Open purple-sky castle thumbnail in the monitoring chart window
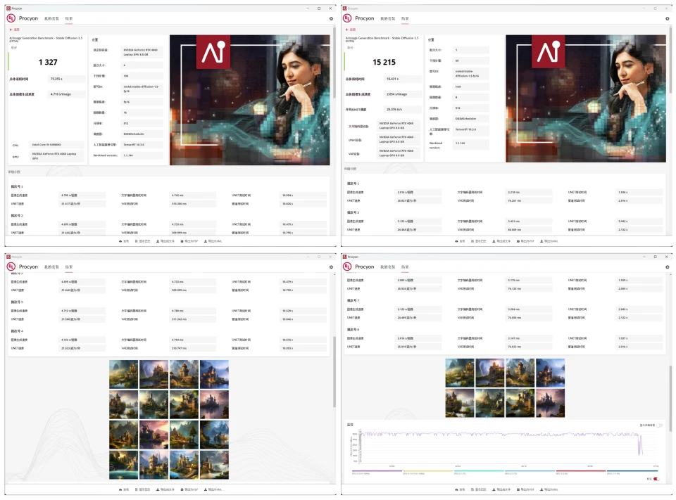This screenshot has height=500, width=676. (x=490, y=373)
